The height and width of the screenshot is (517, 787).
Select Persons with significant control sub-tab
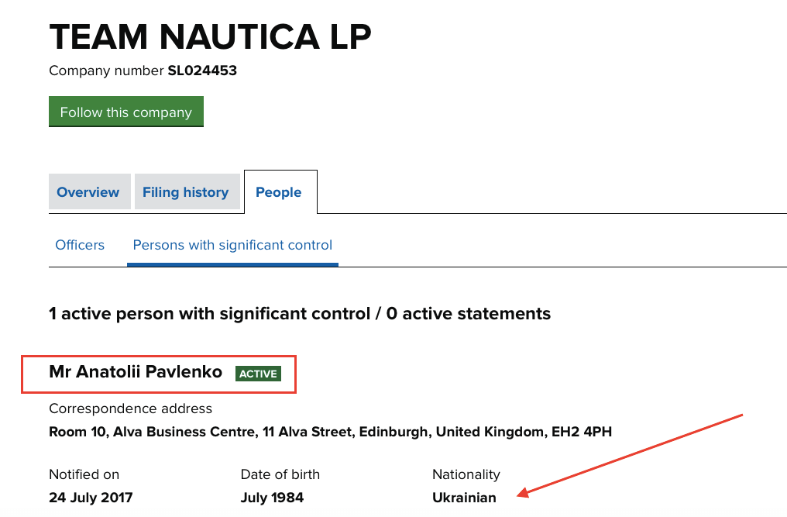point(232,245)
